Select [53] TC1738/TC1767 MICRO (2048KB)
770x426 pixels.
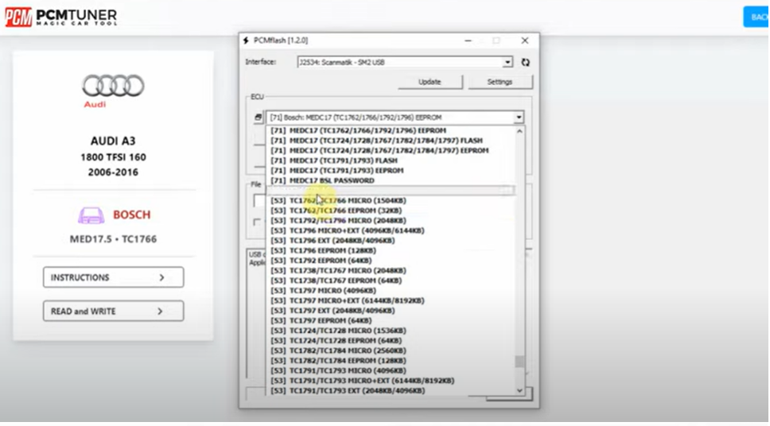point(391,270)
